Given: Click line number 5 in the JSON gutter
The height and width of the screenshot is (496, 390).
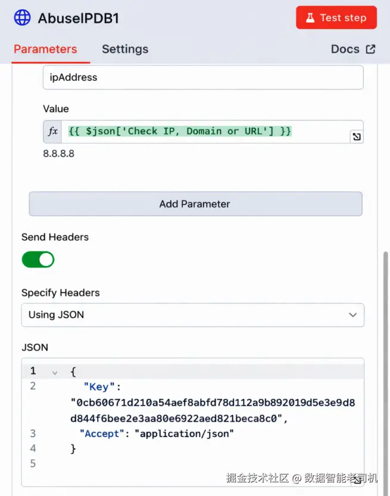Looking at the screenshot, I should 33,463.
